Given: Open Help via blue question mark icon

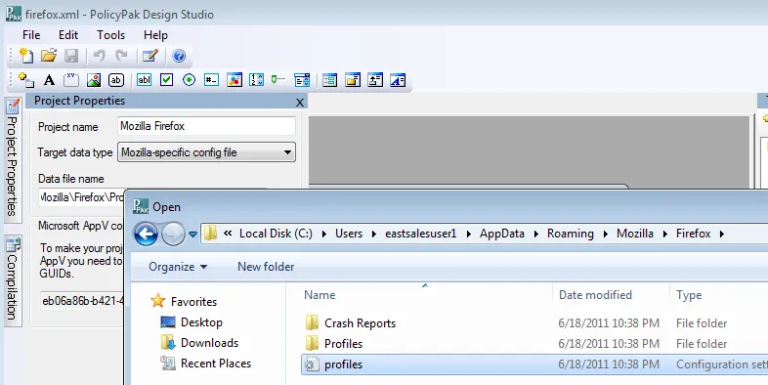Looking at the screenshot, I should [x=179, y=56].
